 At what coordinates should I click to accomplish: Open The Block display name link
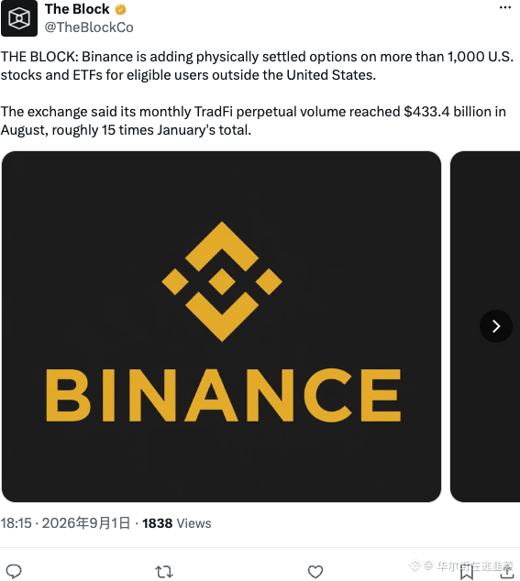click(x=77, y=9)
